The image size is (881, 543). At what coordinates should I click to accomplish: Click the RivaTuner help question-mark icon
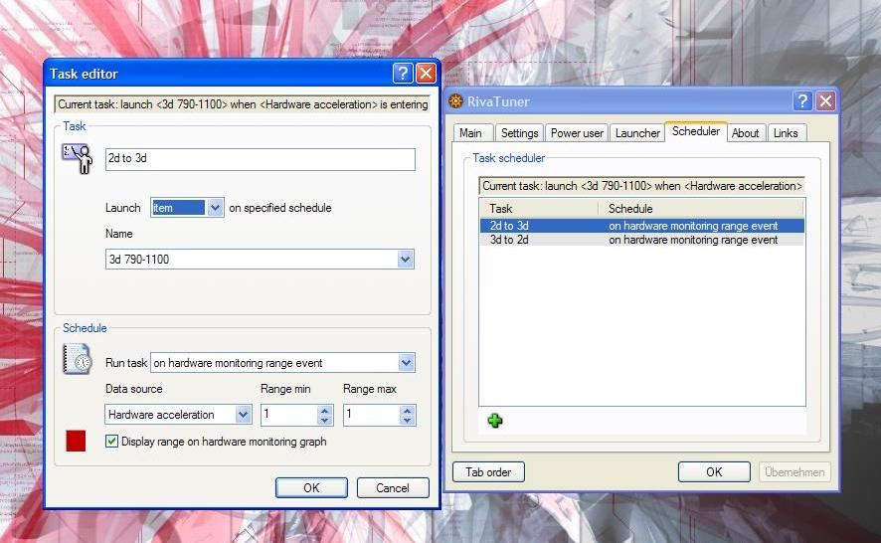pyautogui.click(x=802, y=101)
